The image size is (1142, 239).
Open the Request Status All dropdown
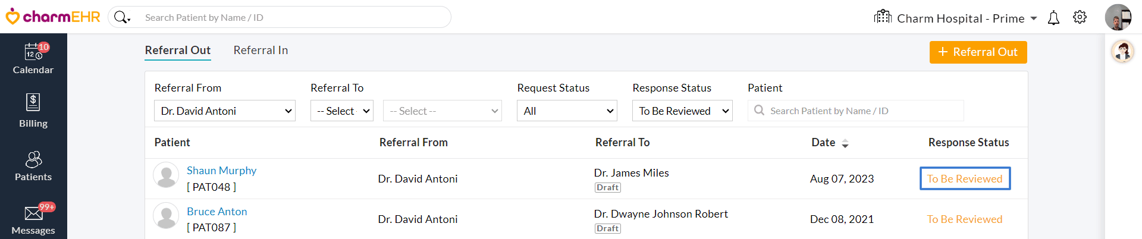click(x=567, y=111)
